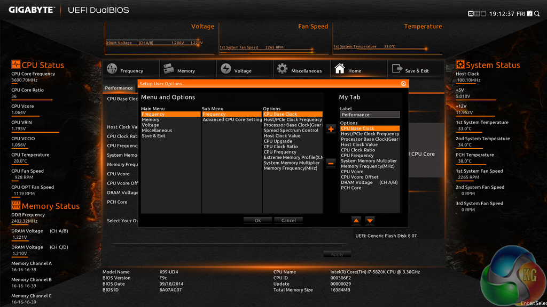
Task: Choose Spread Spectrum Control in Options list
Action: 291,131
